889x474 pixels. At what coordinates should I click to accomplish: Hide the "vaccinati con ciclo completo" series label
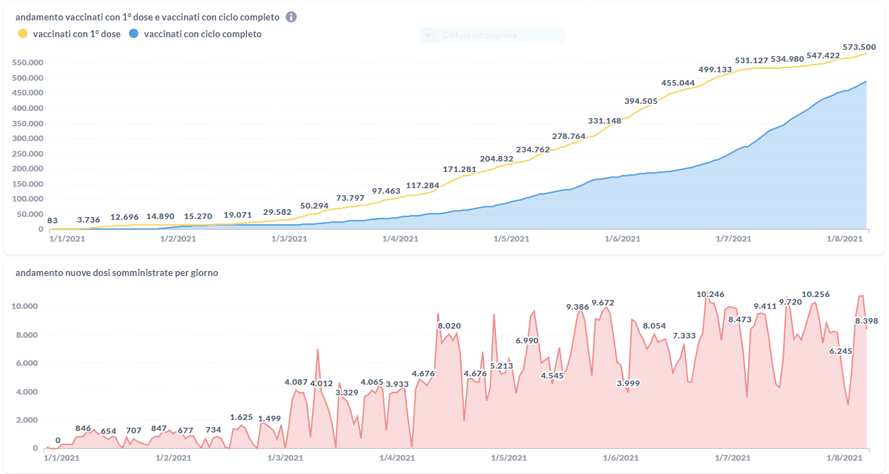tap(202, 34)
